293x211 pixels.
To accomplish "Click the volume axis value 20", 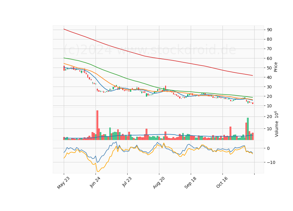I will coord(269,117).
